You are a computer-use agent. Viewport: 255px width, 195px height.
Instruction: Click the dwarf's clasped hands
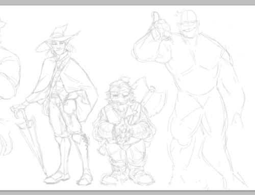point(121,132)
